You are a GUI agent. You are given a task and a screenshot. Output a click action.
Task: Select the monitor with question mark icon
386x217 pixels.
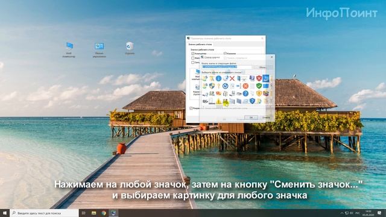pos(252,78)
